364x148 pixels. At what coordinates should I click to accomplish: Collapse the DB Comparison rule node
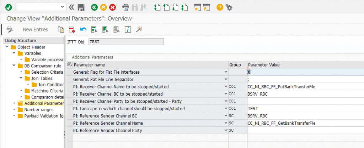pyautogui.click(x=14, y=66)
